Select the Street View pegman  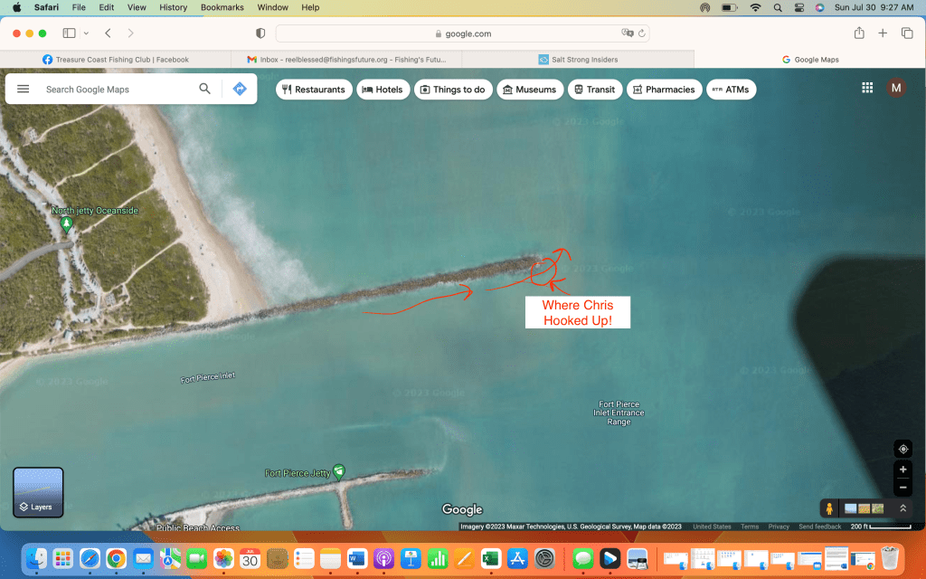coord(829,509)
